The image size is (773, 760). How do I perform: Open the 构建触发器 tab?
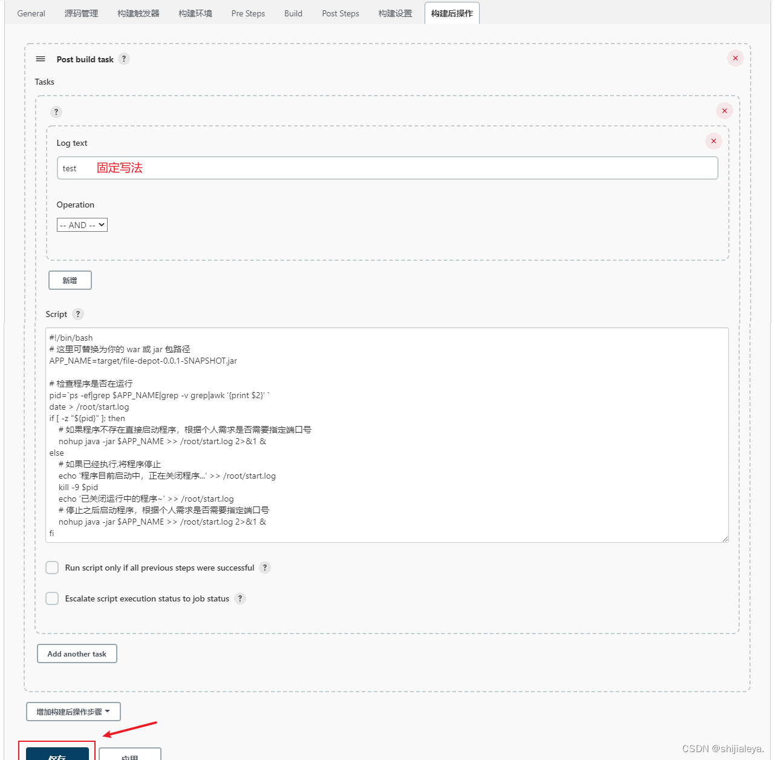coord(139,13)
